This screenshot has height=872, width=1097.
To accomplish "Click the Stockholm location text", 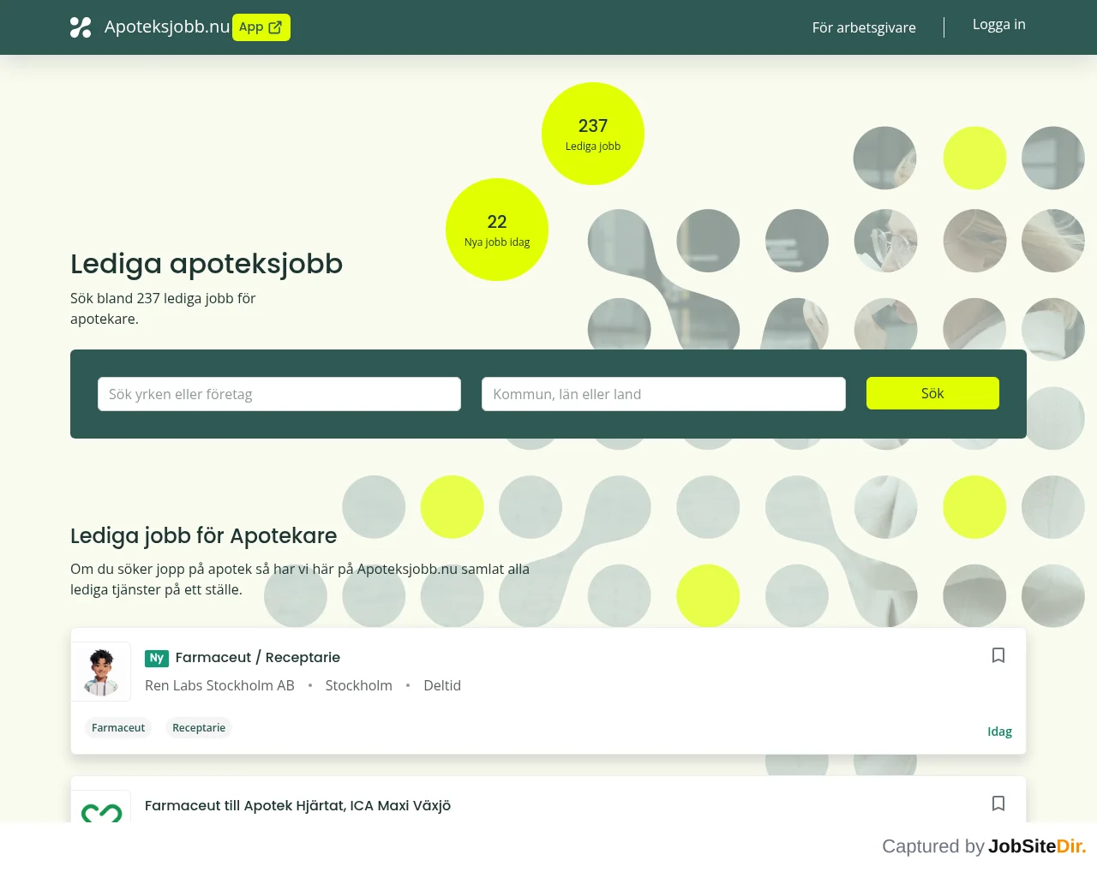I will click(359, 685).
